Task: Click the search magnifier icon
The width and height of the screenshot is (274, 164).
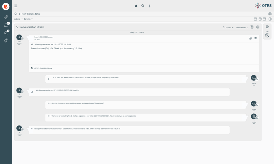Action: coord(143,6)
